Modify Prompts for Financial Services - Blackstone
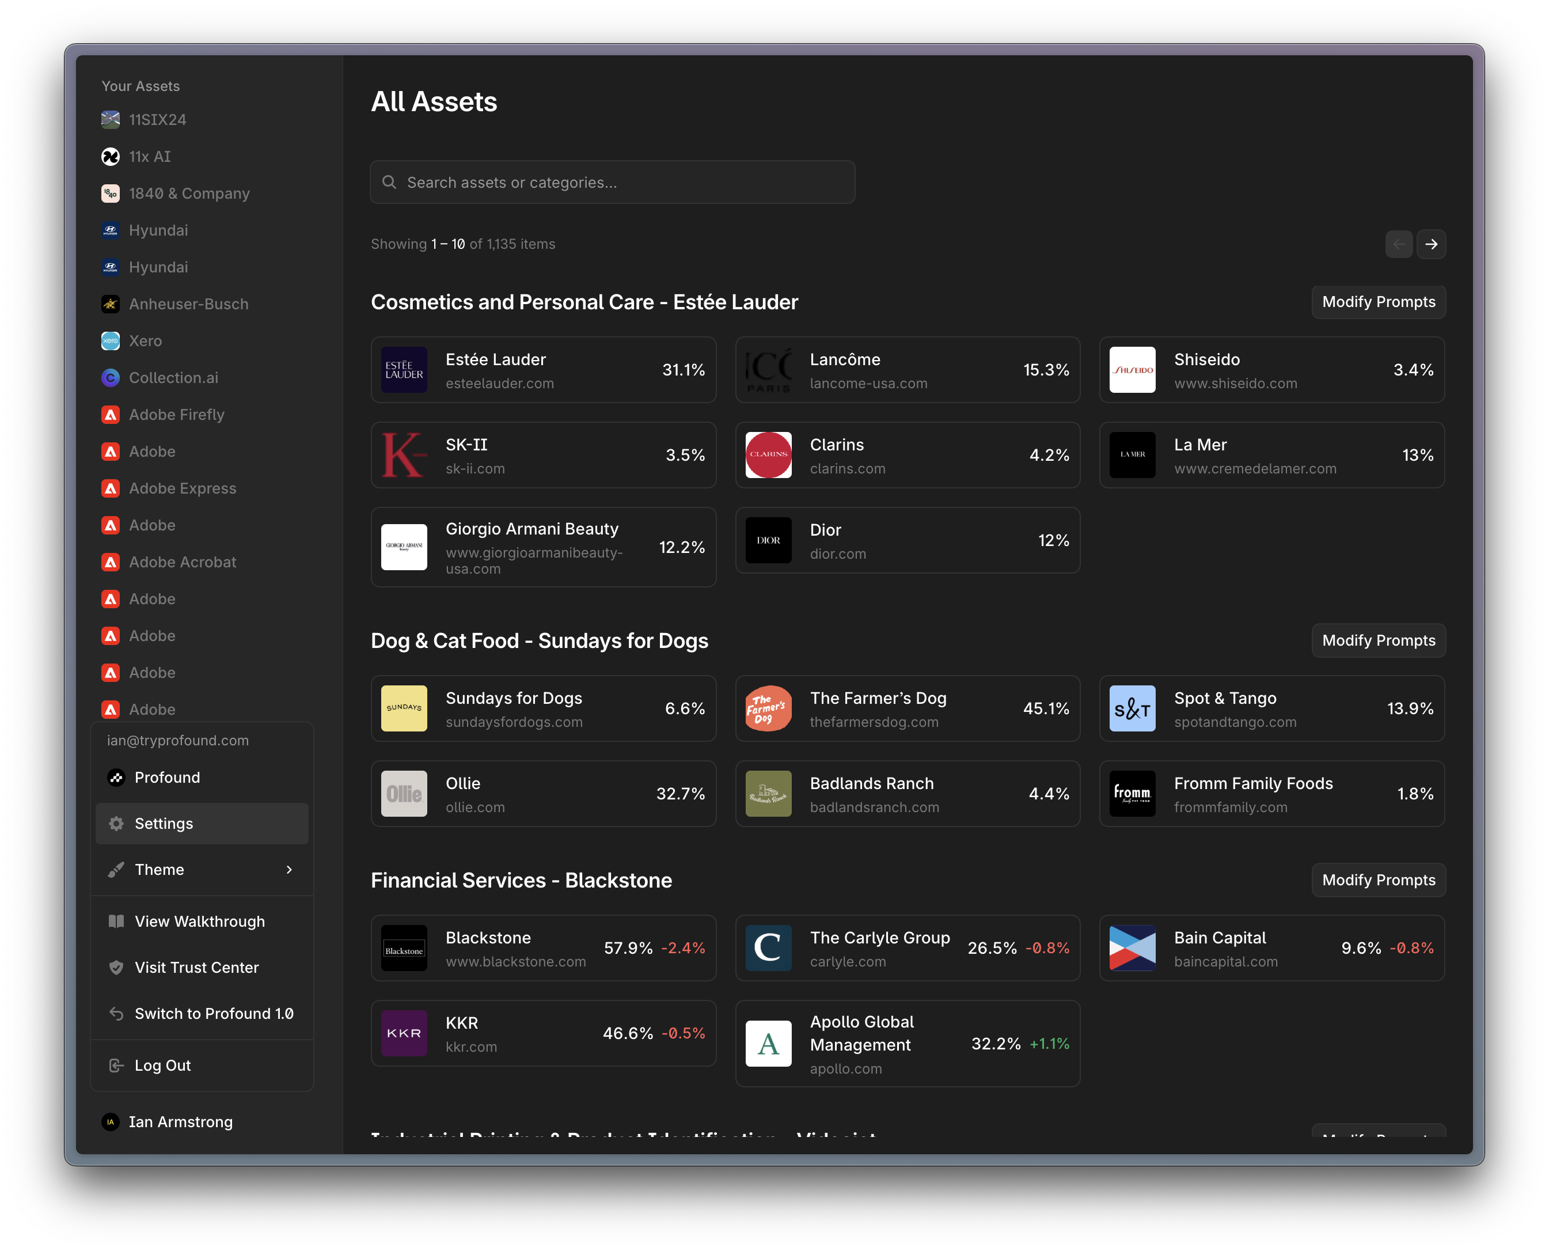This screenshot has height=1251, width=1549. click(1378, 880)
